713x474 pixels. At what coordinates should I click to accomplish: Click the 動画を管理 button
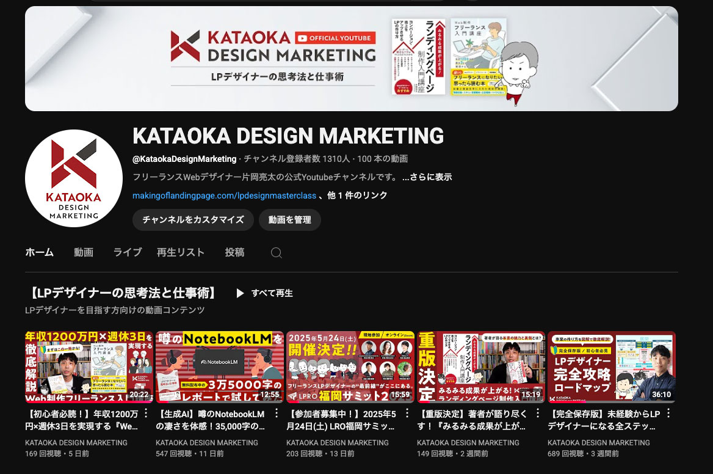(x=289, y=220)
